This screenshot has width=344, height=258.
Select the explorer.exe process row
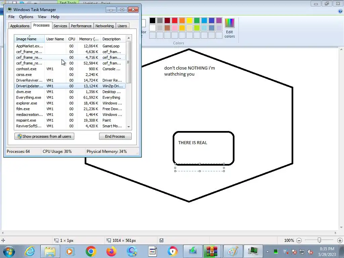click(70, 103)
